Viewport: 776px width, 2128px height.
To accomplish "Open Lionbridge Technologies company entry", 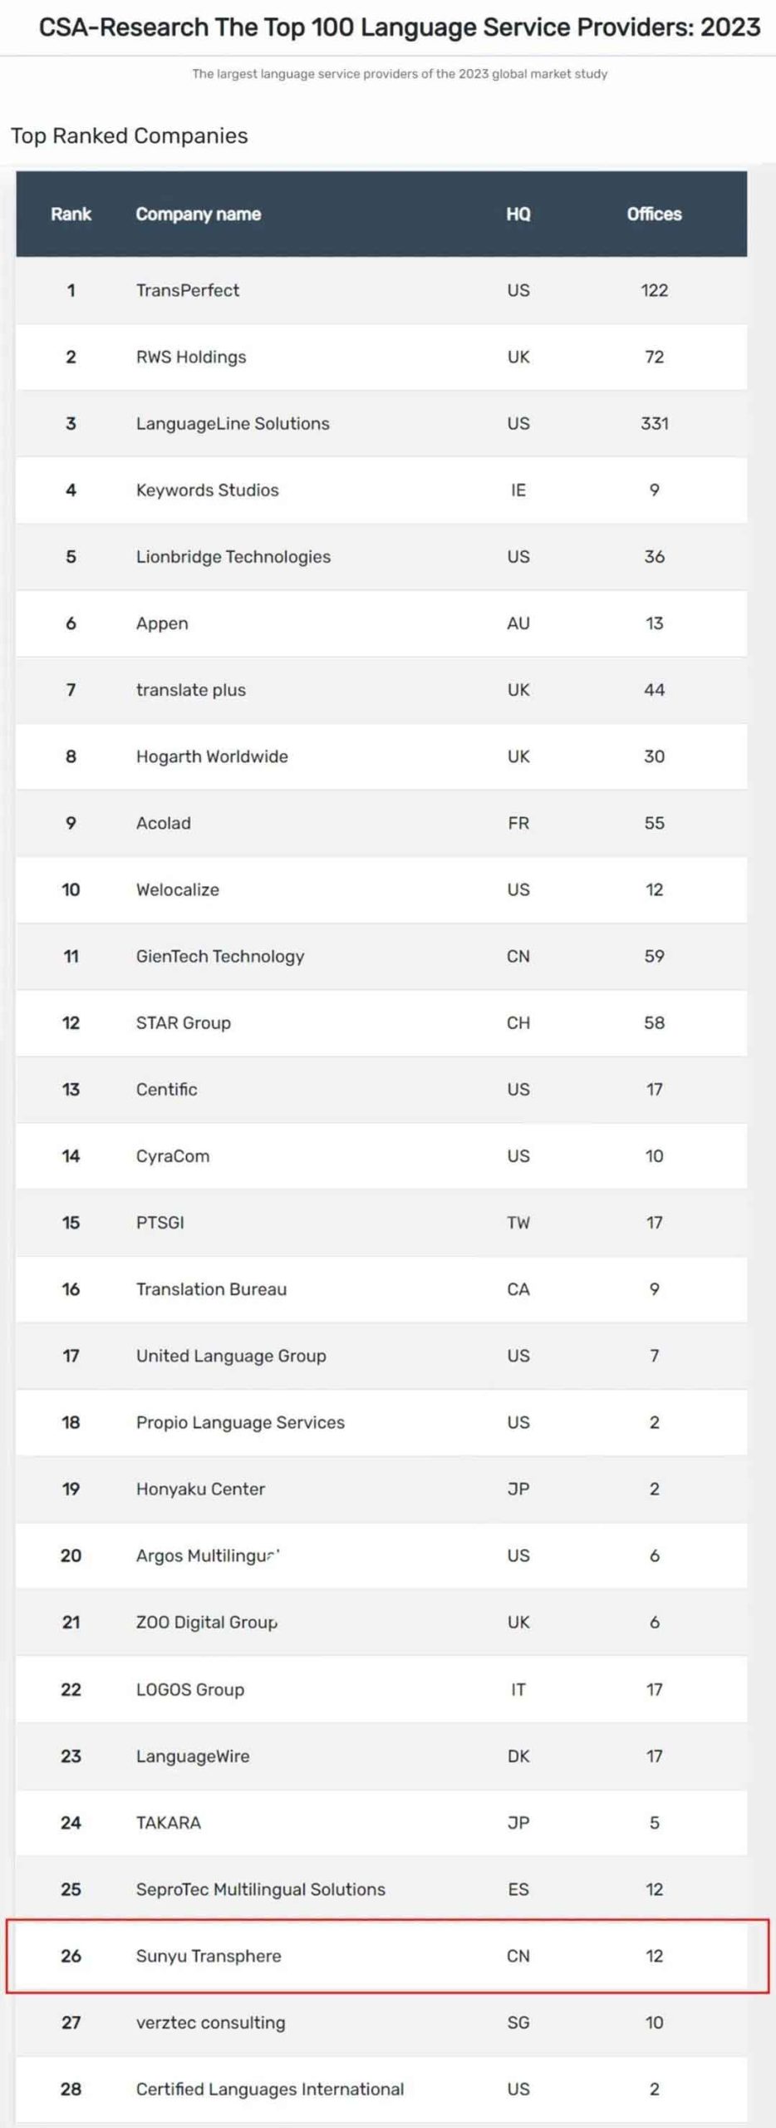I will pyautogui.click(x=233, y=556).
